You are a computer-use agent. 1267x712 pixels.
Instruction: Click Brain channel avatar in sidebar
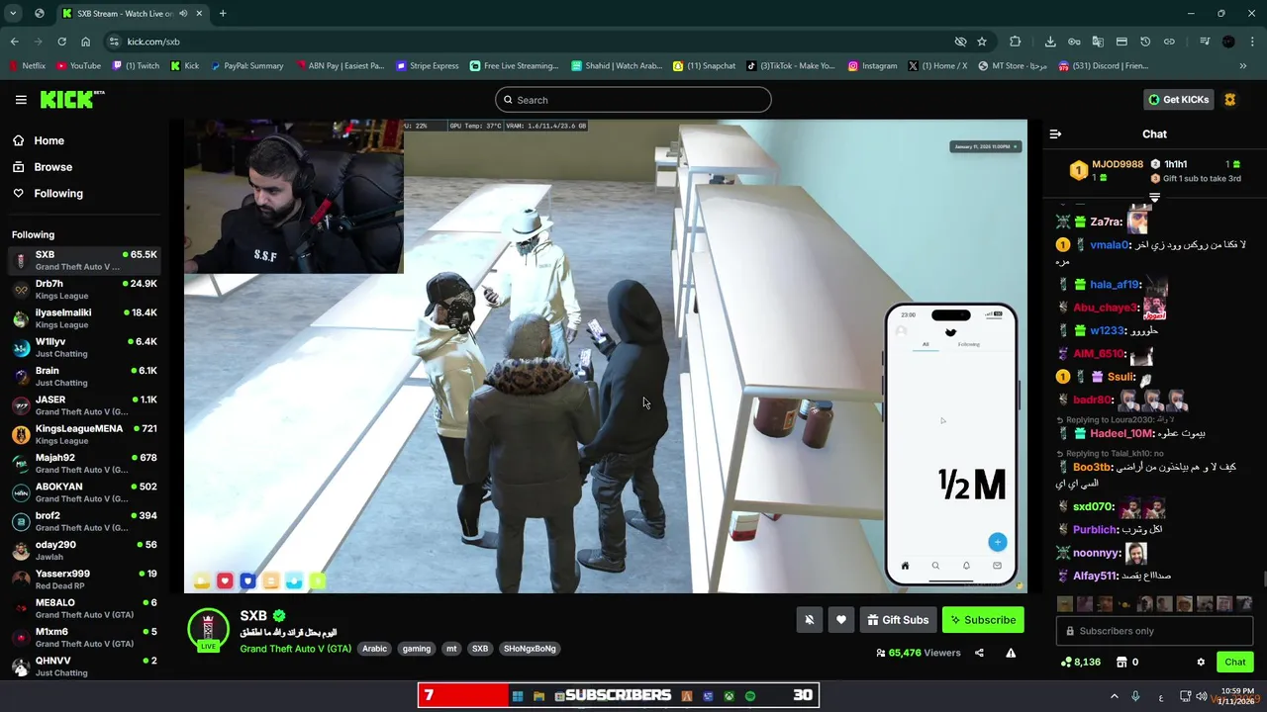point(21,377)
